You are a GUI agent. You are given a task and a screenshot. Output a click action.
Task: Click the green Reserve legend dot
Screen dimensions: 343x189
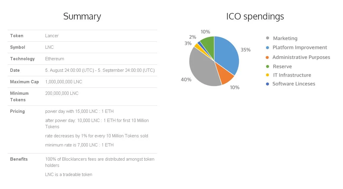click(267, 66)
